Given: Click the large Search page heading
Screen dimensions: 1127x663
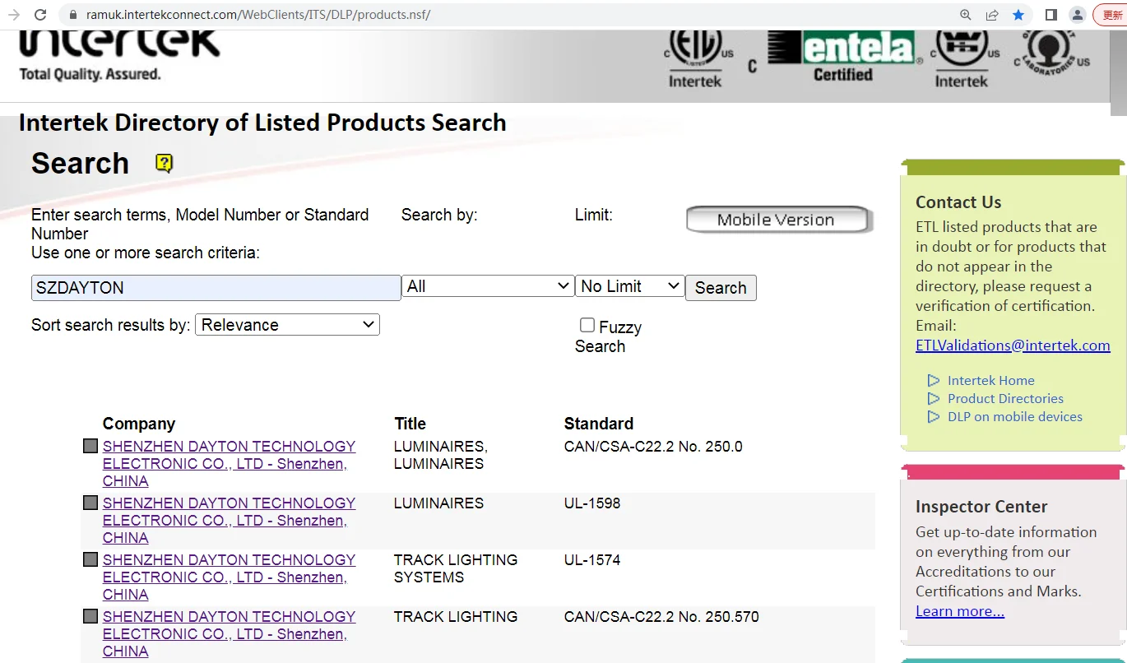Looking at the screenshot, I should tap(81, 163).
